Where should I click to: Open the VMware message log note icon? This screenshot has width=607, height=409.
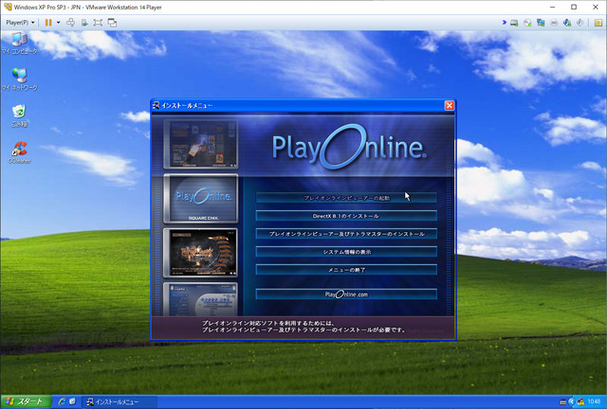[598, 23]
